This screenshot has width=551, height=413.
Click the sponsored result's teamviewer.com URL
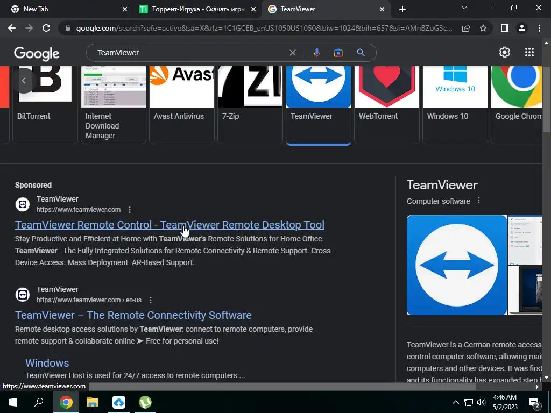pos(79,210)
